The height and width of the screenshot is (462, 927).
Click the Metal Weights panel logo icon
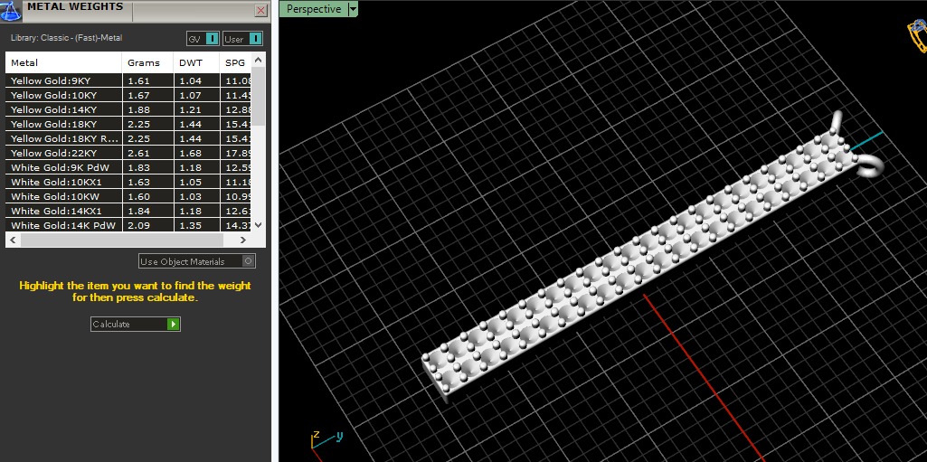(10, 10)
